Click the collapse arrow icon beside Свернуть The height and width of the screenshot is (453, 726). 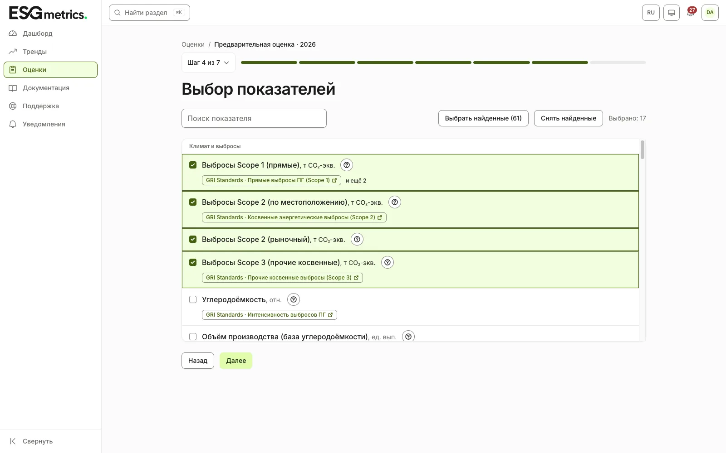coord(13,441)
